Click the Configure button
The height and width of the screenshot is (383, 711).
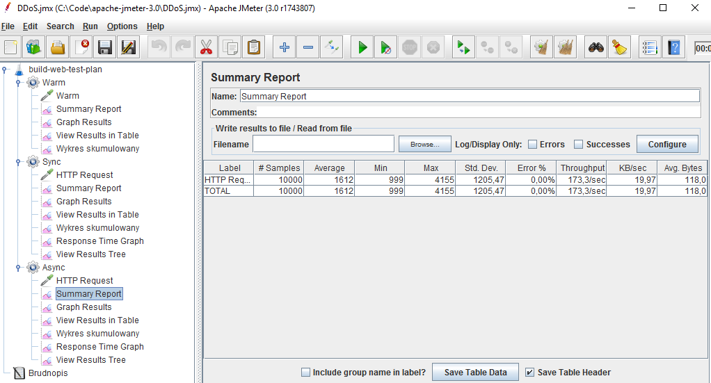[667, 144]
